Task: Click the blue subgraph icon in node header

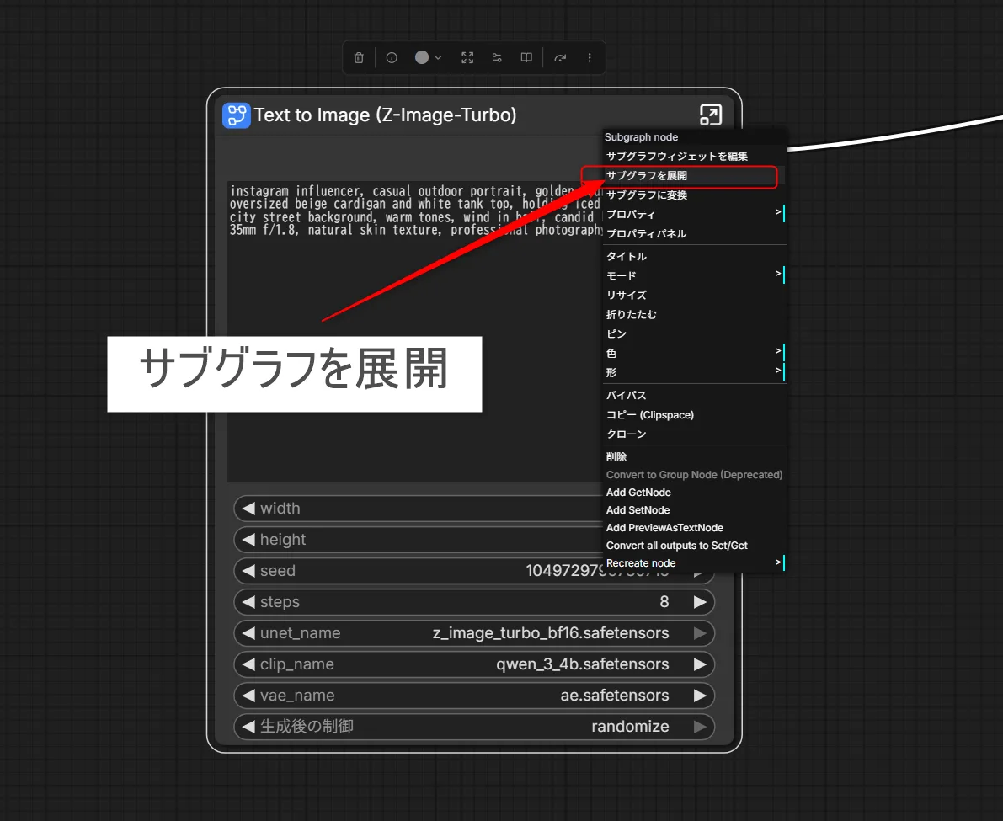Action: (236, 115)
